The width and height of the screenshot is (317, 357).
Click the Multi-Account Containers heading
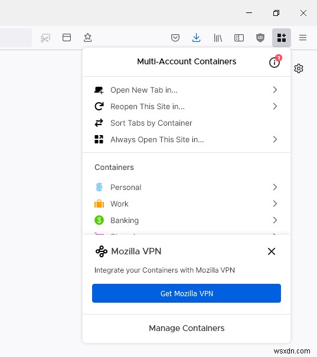[187, 61]
